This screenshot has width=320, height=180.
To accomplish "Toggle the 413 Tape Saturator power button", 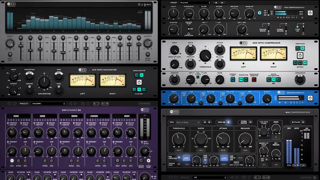I will 139,82.
